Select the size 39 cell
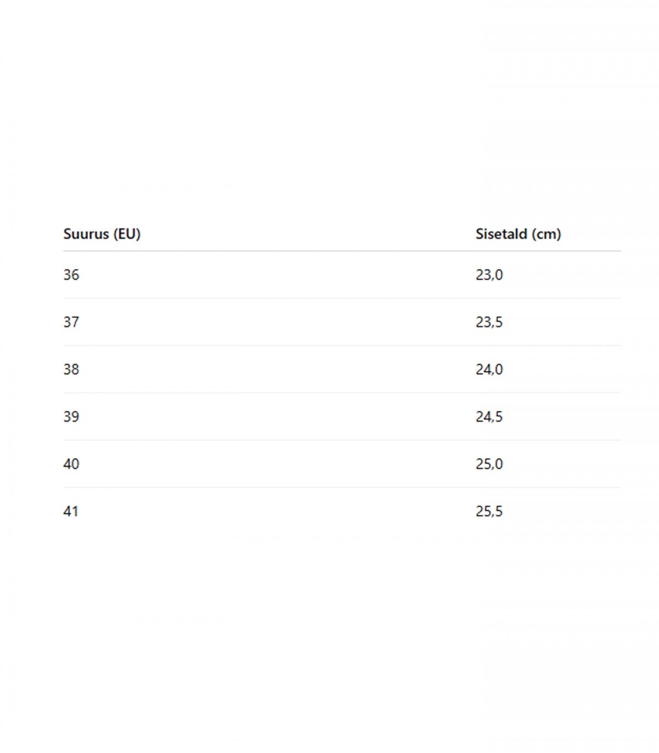 tap(71, 417)
